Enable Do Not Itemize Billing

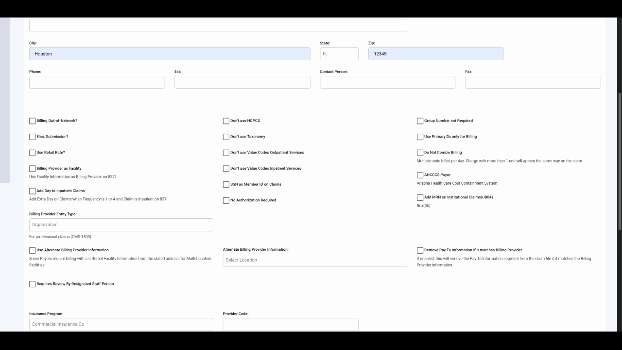click(420, 152)
